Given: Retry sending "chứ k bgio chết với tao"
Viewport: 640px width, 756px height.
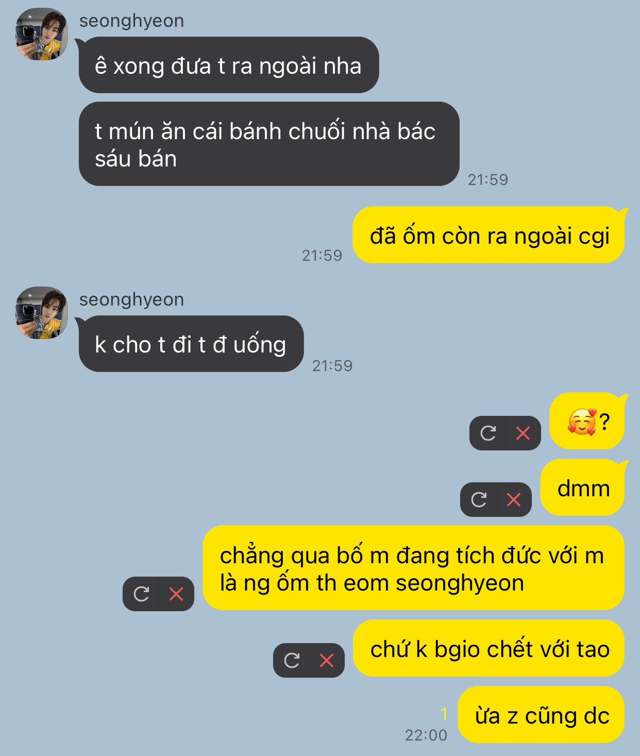Looking at the screenshot, I should (x=291, y=660).
